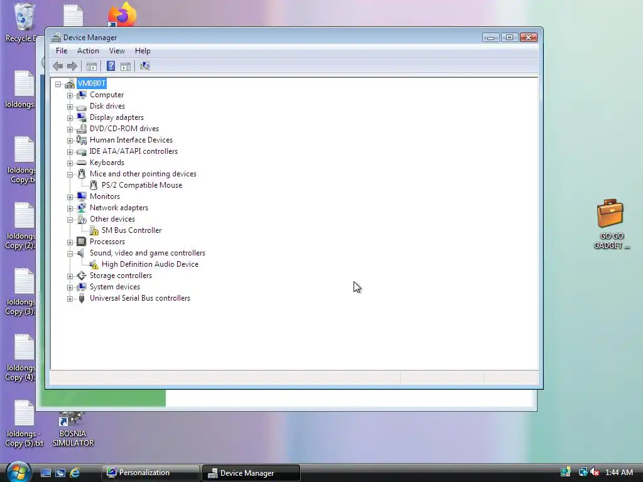Expand Human Interface Devices category
The image size is (643, 482).
(x=70, y=141)
